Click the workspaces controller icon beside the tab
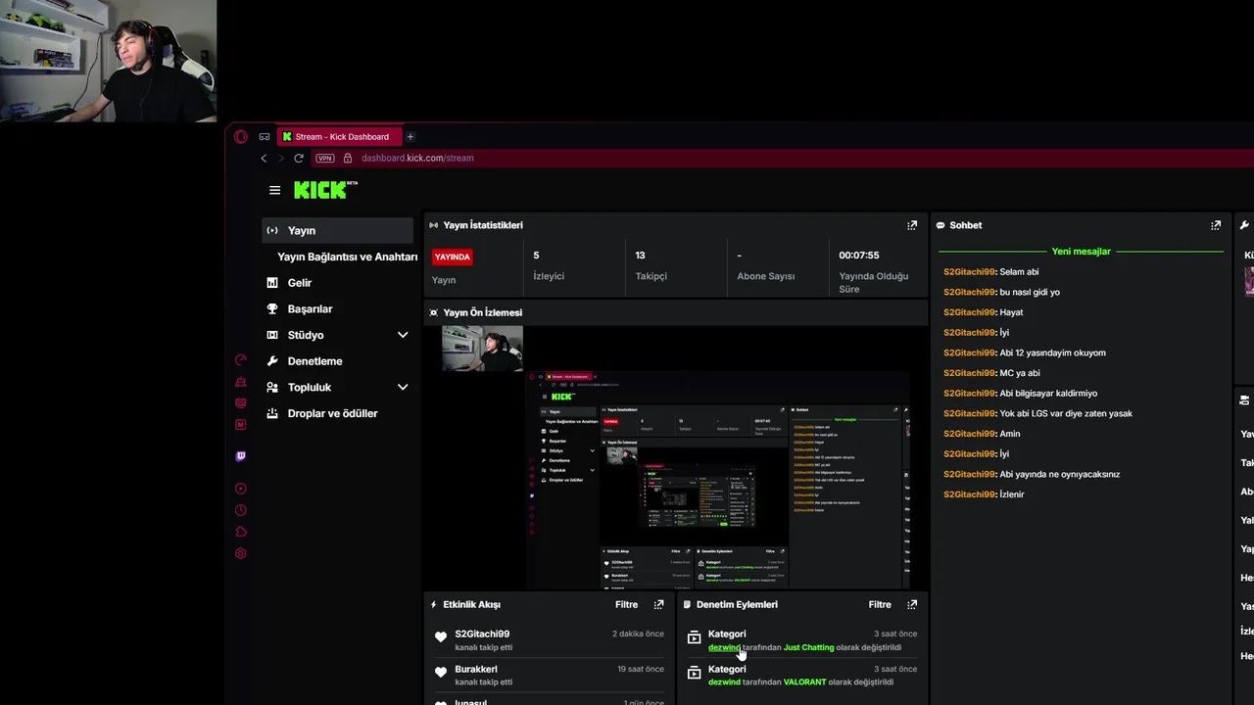The height and width of the screenshot is (705, 1254). tap(265, 136)
